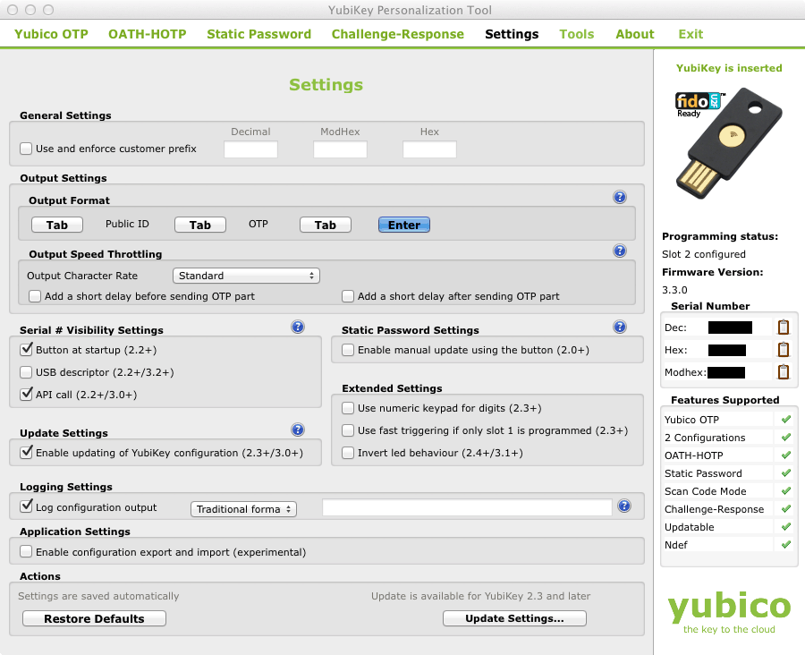Click the Static Password supported checkmark
805x655 pixels.
(785, 473)
